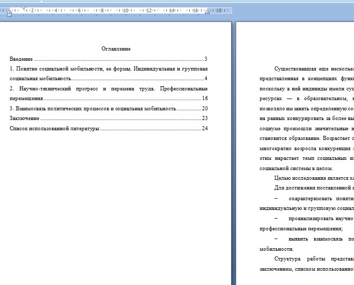
Task: Click the left indent square on ruler
Action: (9, 15)
